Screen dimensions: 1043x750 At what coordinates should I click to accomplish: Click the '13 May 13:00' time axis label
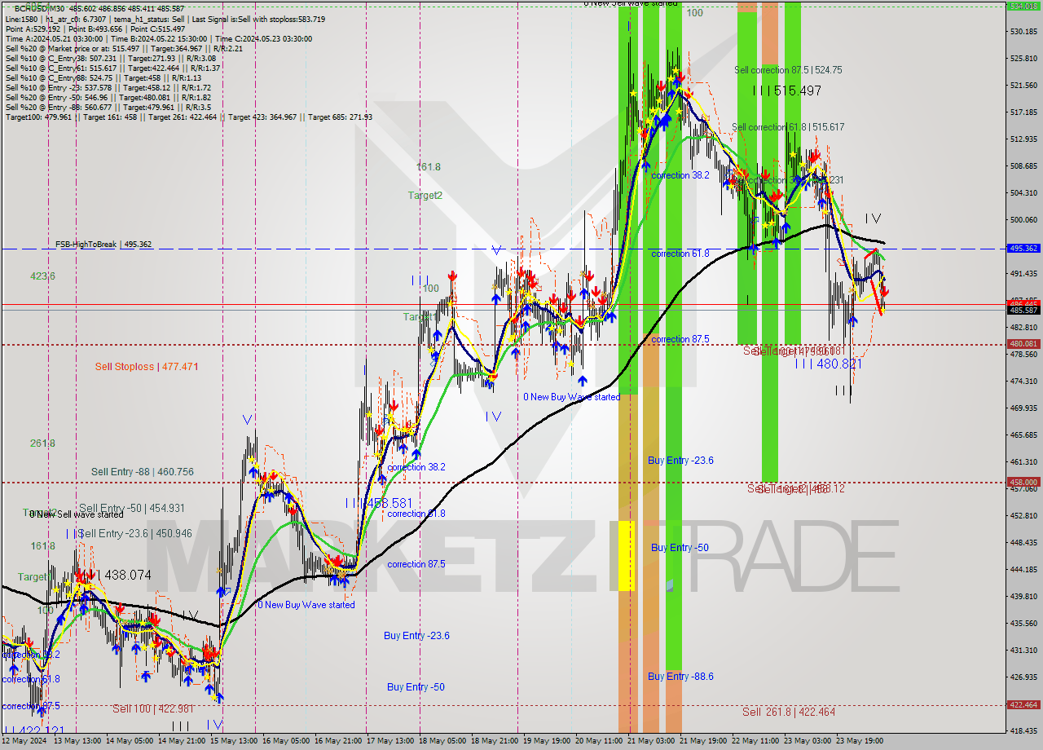click(x=77, y=742)
